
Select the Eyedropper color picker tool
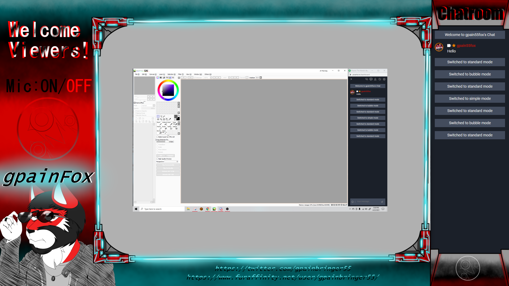(x=170, y=119)
